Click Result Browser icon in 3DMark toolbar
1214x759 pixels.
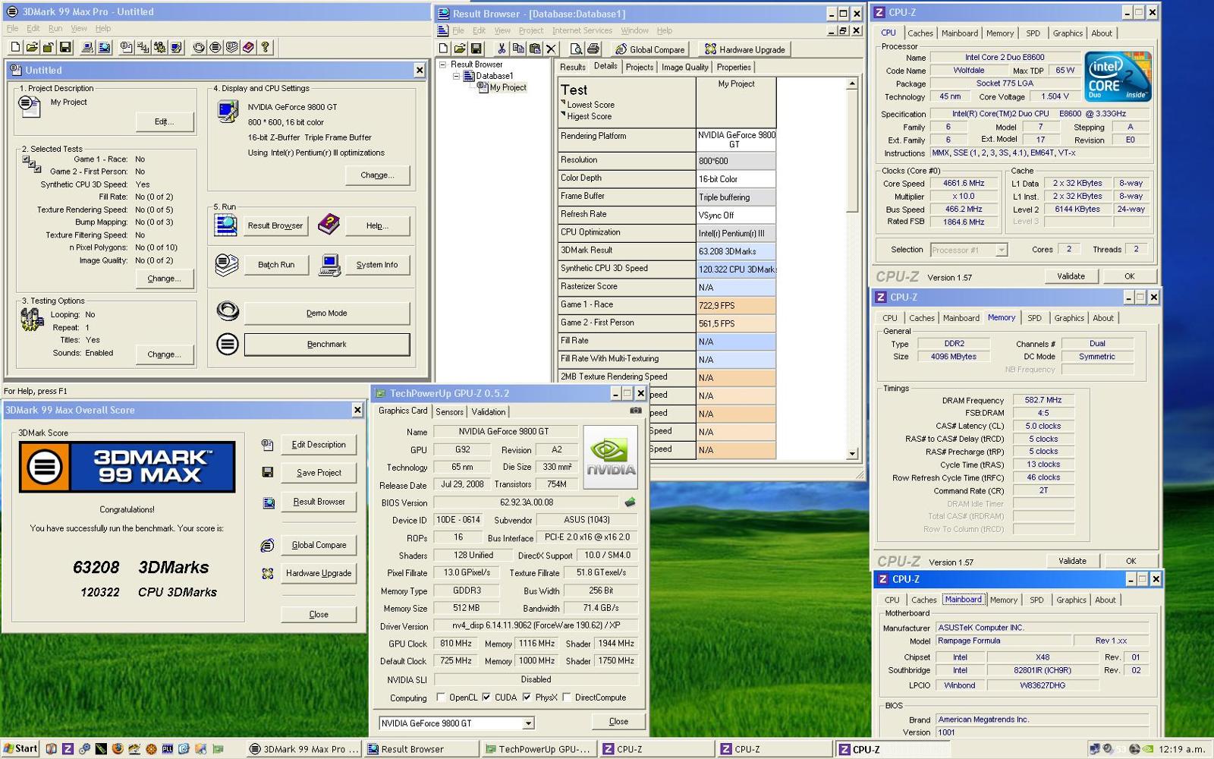point(104,47)
